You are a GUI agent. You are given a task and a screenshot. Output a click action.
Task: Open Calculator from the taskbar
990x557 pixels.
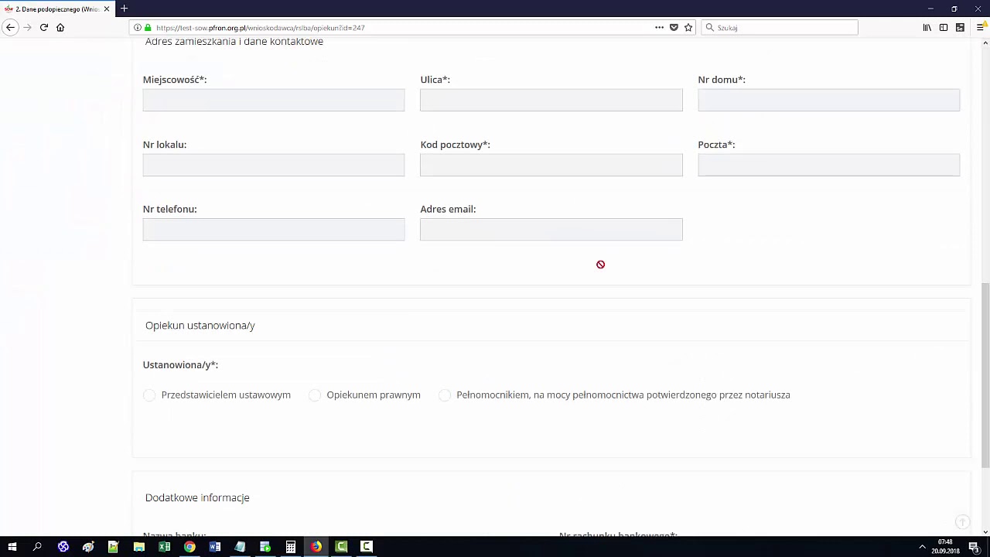[291, 547]
